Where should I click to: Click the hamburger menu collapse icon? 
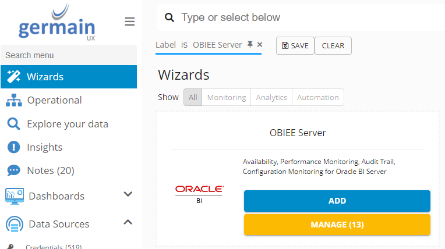tap(130, 22)
